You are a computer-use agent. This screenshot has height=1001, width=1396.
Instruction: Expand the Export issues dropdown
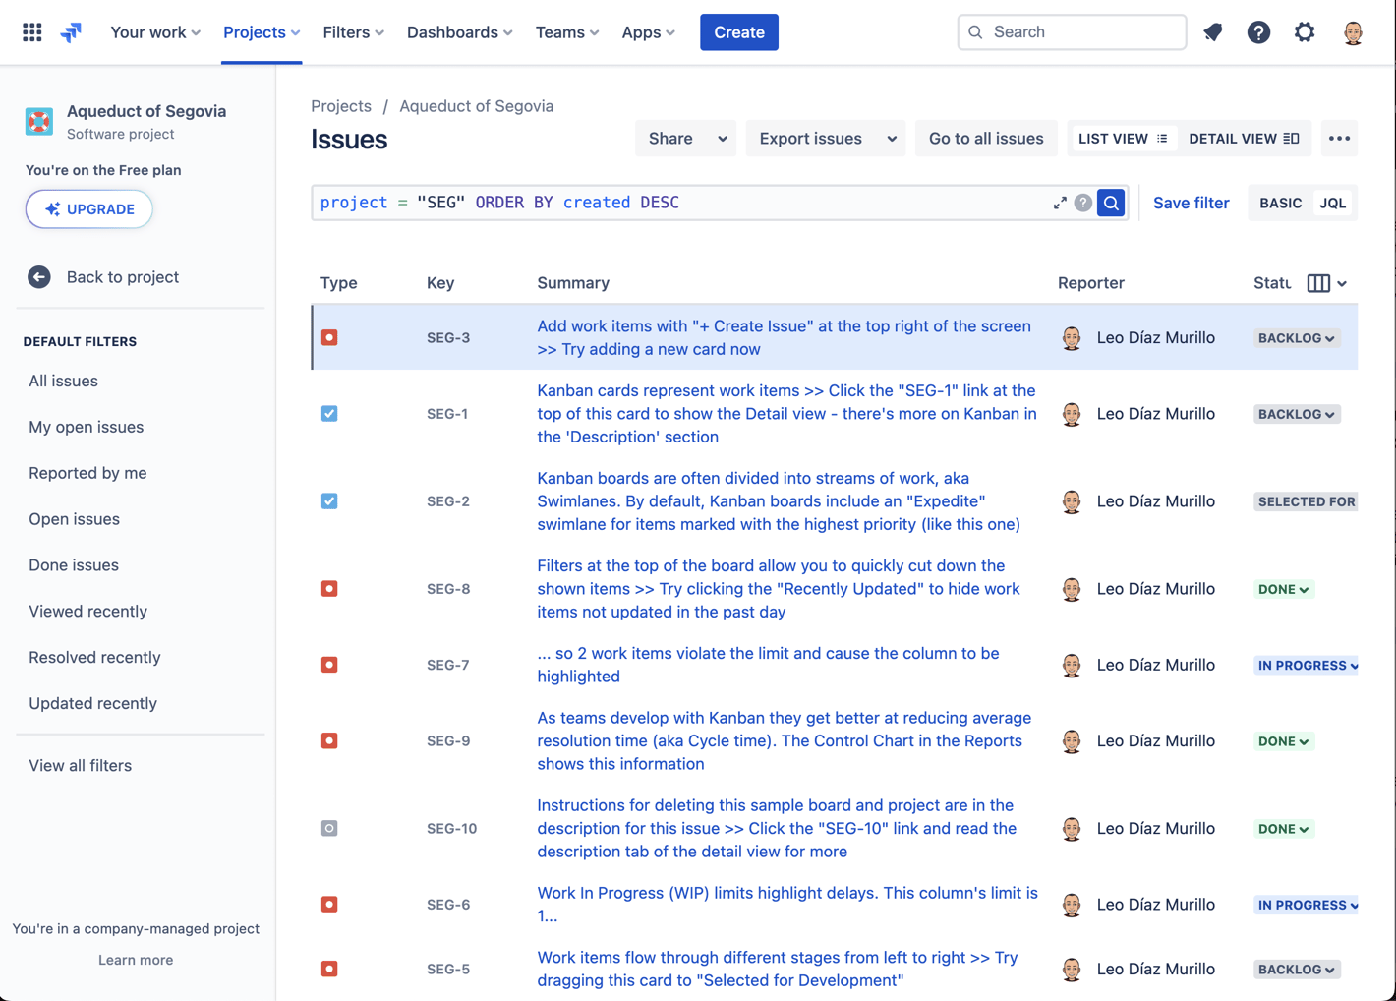tap(825, 138)
